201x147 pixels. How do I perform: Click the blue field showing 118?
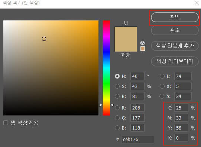137,128
